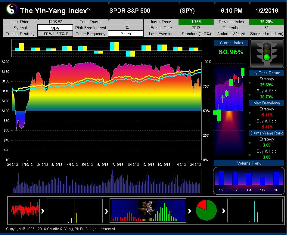Click arrow after red waveform thumbnail
289x235 pixels.
click(x=42, y=211)
